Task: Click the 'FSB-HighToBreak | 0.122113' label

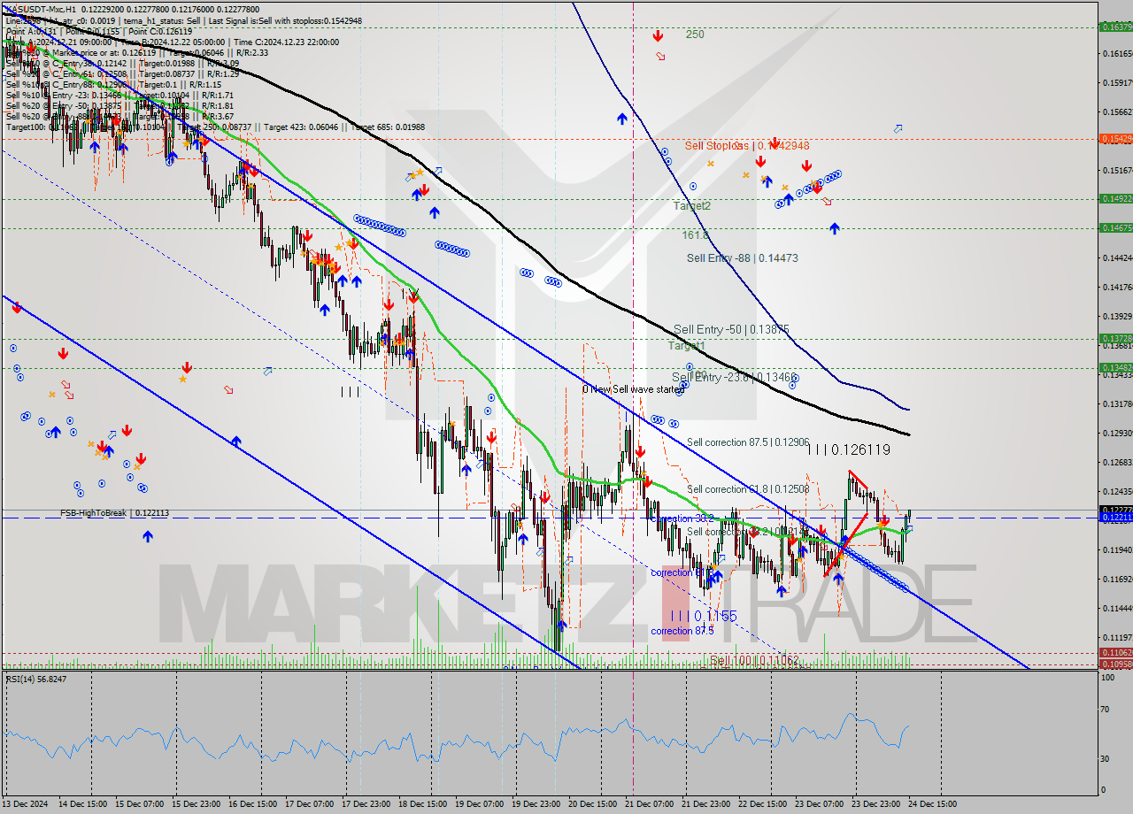Action: coord(114,513)
